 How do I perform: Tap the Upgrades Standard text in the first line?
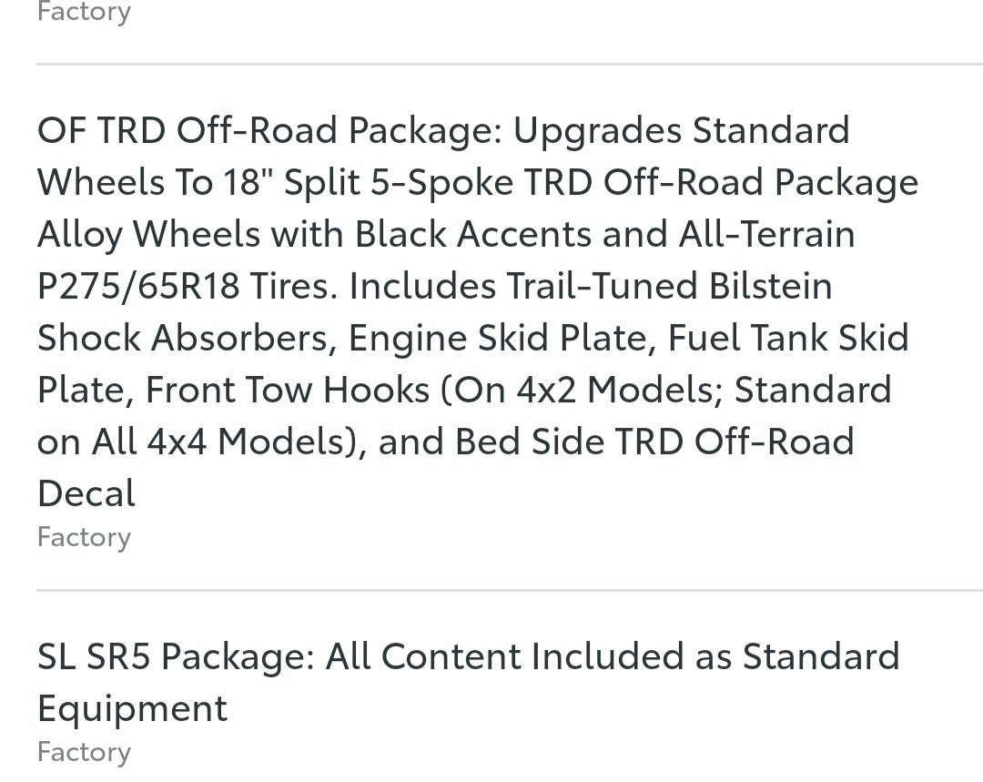682,131
